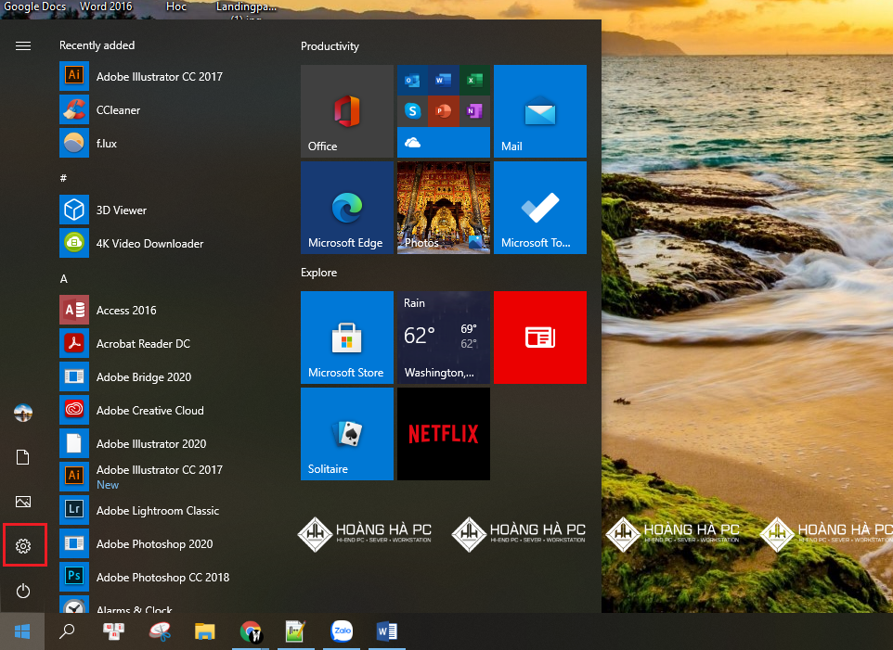The height and width of the screenshot is (650, 893).
Task: Launch the Netflix tile
Action: (x=443, y=434)
